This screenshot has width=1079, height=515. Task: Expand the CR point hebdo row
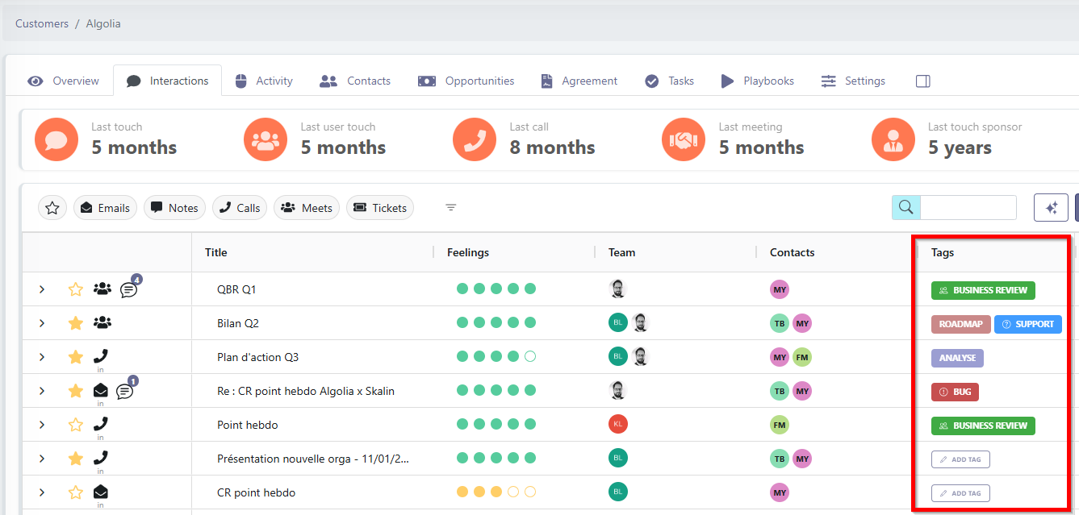tap(42, 492)
